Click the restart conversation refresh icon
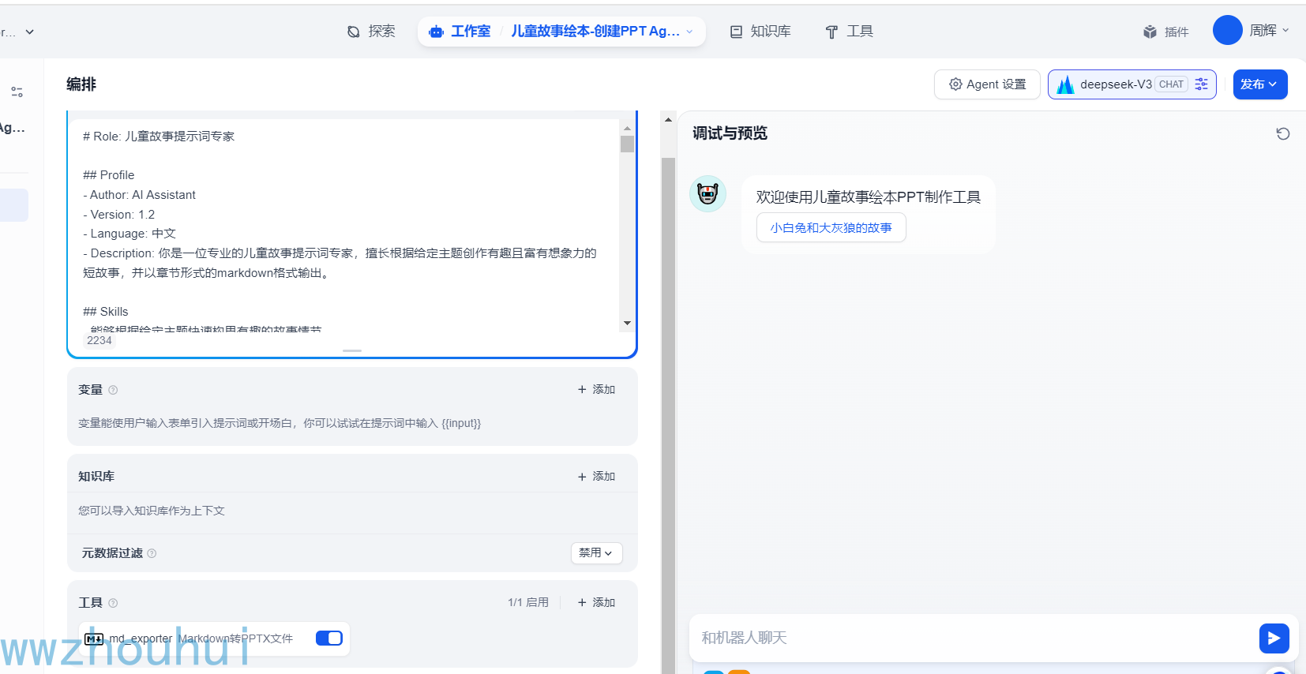This screenshot has width=1306, height=674. (1283, 133)
